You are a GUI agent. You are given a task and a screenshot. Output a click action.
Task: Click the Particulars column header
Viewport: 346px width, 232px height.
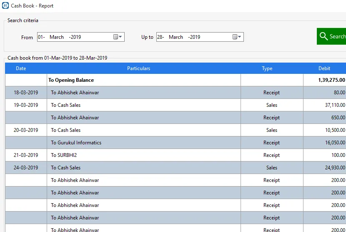click(138, 68)
